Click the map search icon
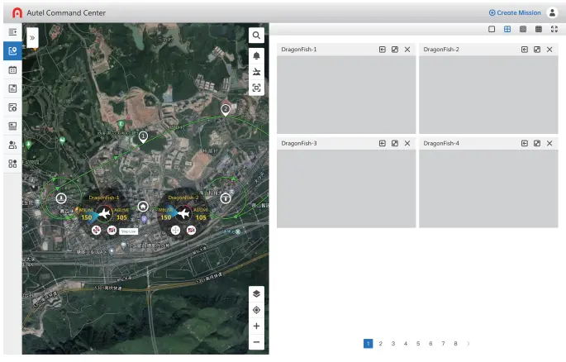 click(x=256, y=35)
